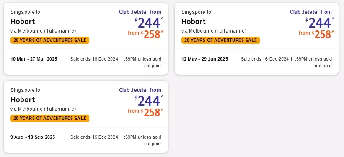Select the from $258 fare in May-June card
Image resolution: width=344 pixels, height=157 pixels.
point(316,34)
